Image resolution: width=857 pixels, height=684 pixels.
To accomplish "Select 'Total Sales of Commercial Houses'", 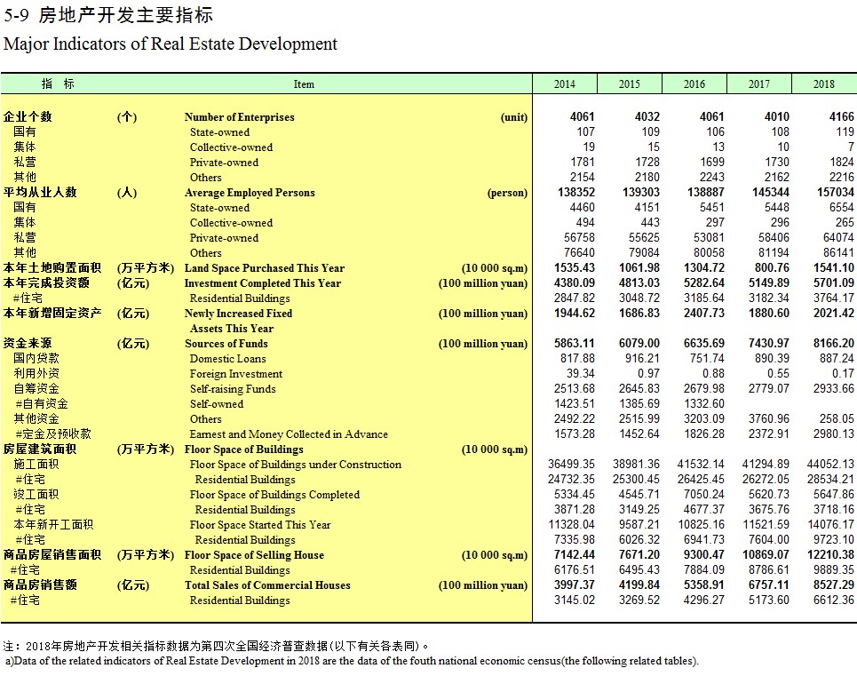I will (267, 585).
